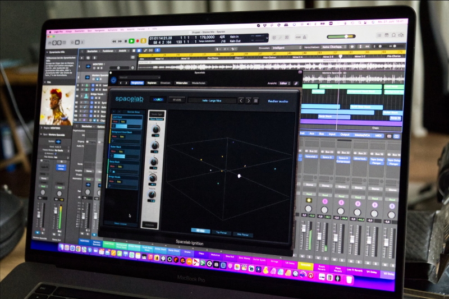The image size is (449, 299).
Task: Click the Kopieren button in plugin header
Action: click(152, 83)
